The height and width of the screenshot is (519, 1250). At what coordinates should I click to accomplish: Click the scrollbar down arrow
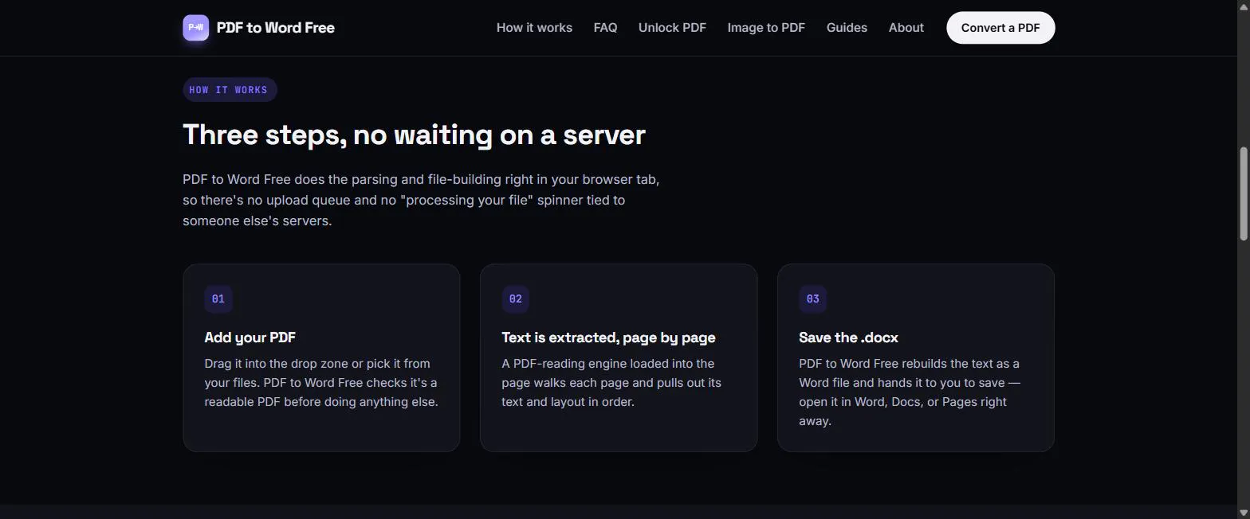[1243, 513]
